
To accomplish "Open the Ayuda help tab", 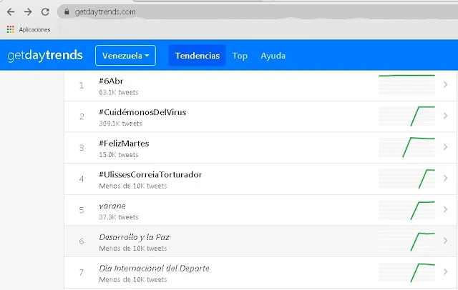I will point(273,56).
